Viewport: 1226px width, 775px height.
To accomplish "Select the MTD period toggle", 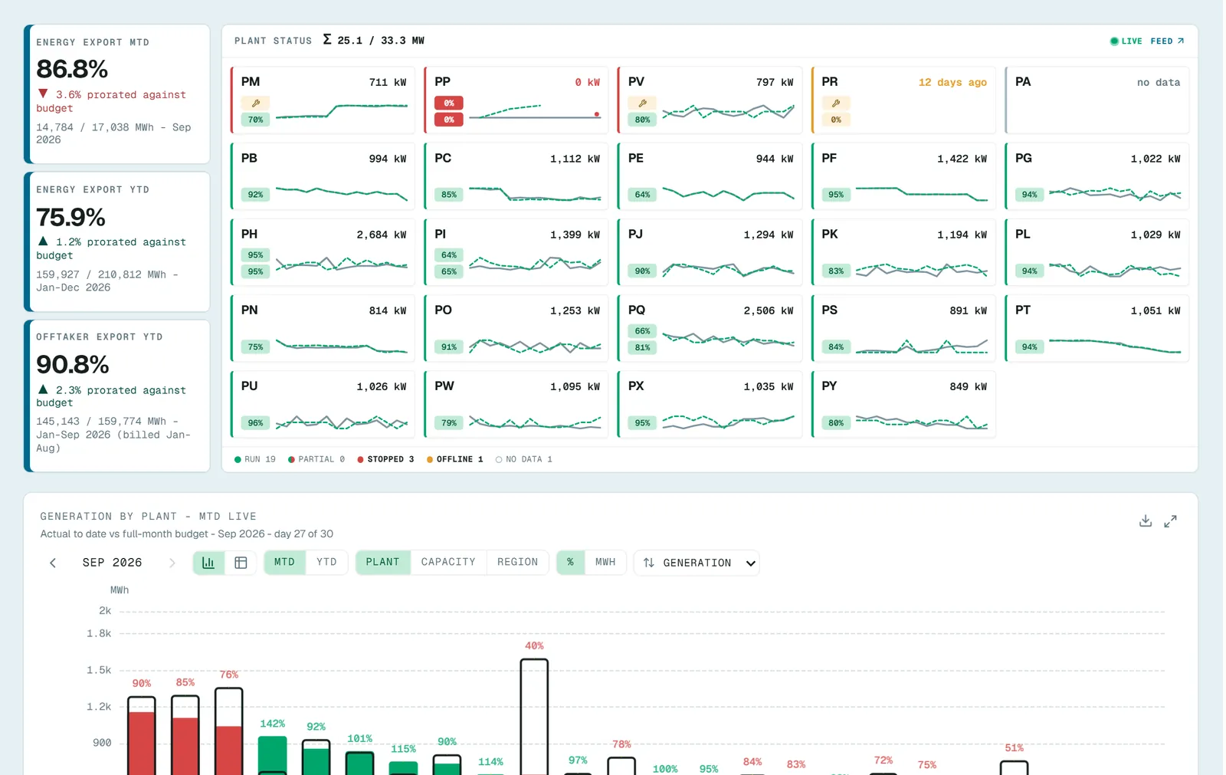I will 284,563.
